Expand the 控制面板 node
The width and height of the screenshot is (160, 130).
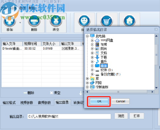pyautogui.click(x=87, y=87)
